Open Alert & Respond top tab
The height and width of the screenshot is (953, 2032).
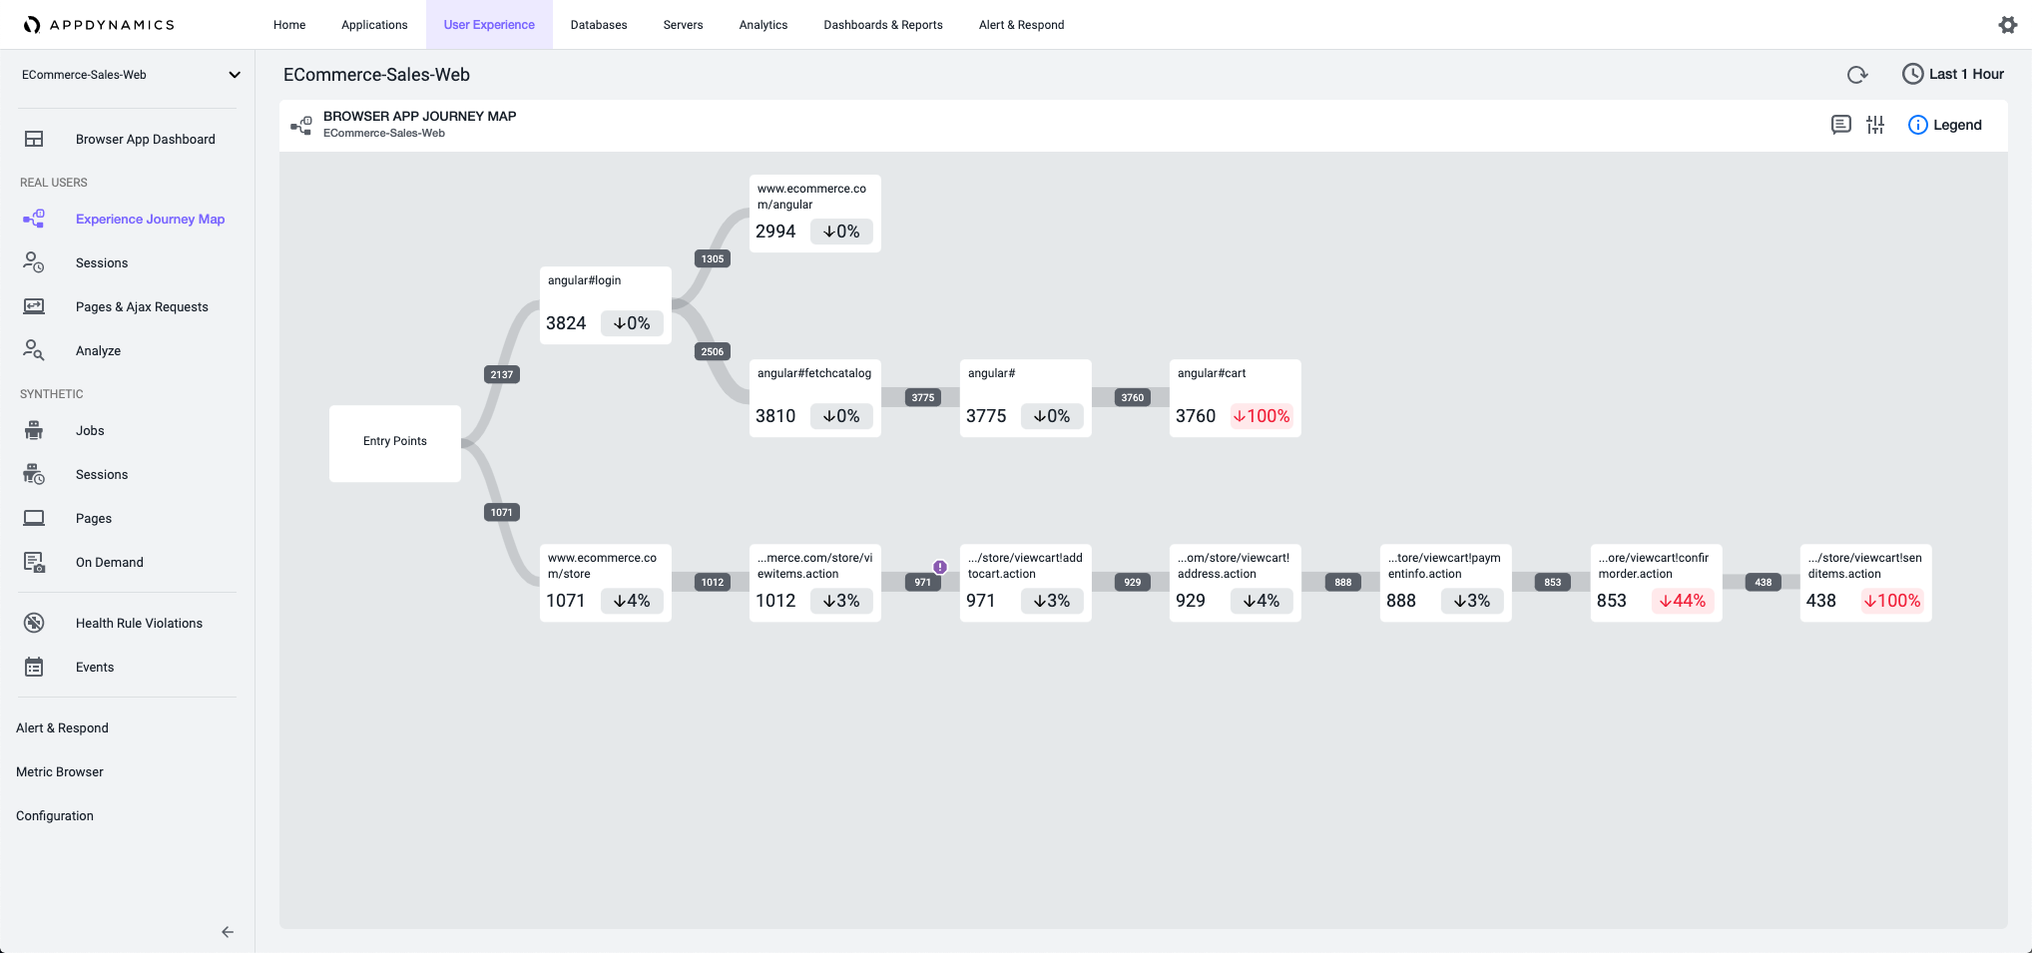point(1021,25)
